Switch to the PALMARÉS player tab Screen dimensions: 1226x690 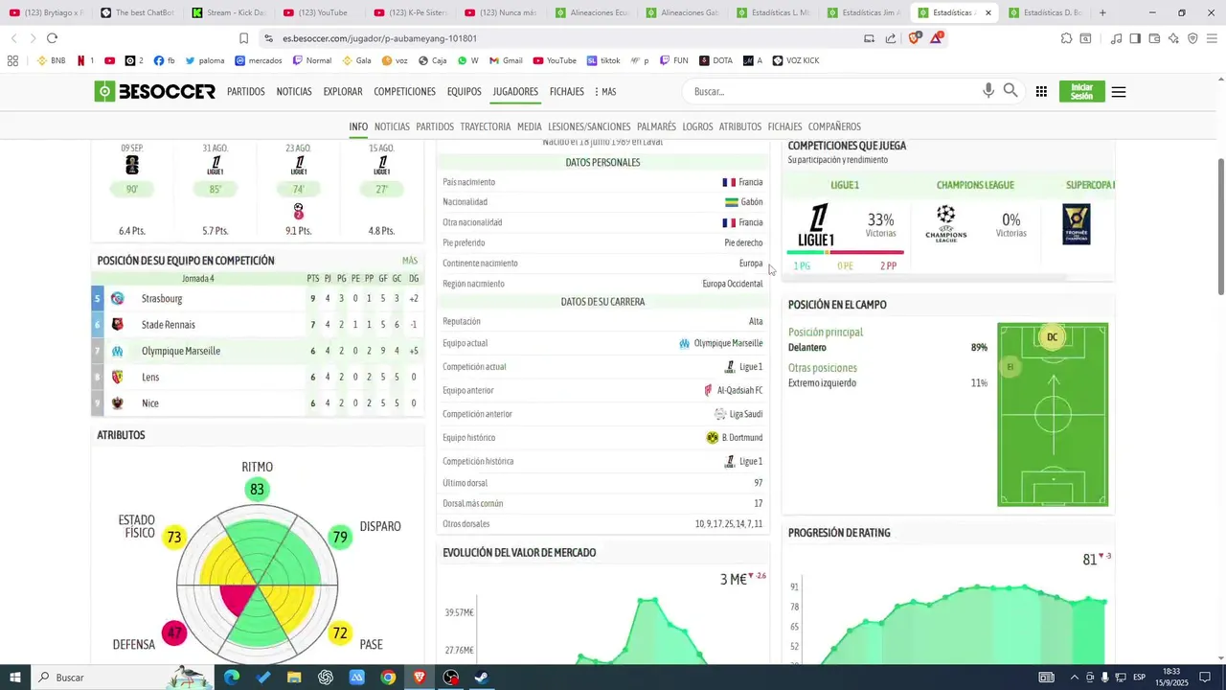click(x=656, y=126)
